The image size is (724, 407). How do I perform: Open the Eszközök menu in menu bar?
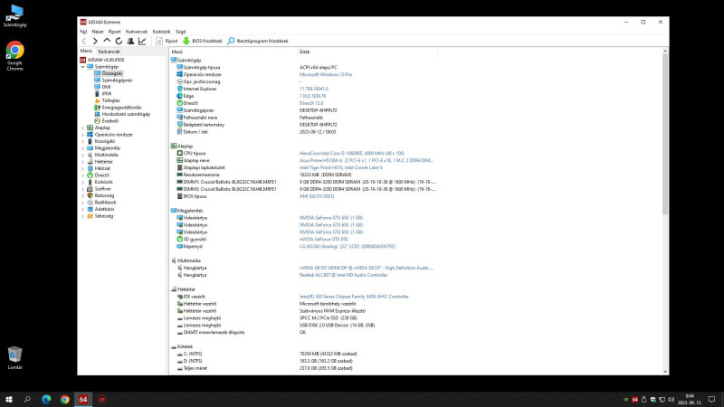(161, 32)
